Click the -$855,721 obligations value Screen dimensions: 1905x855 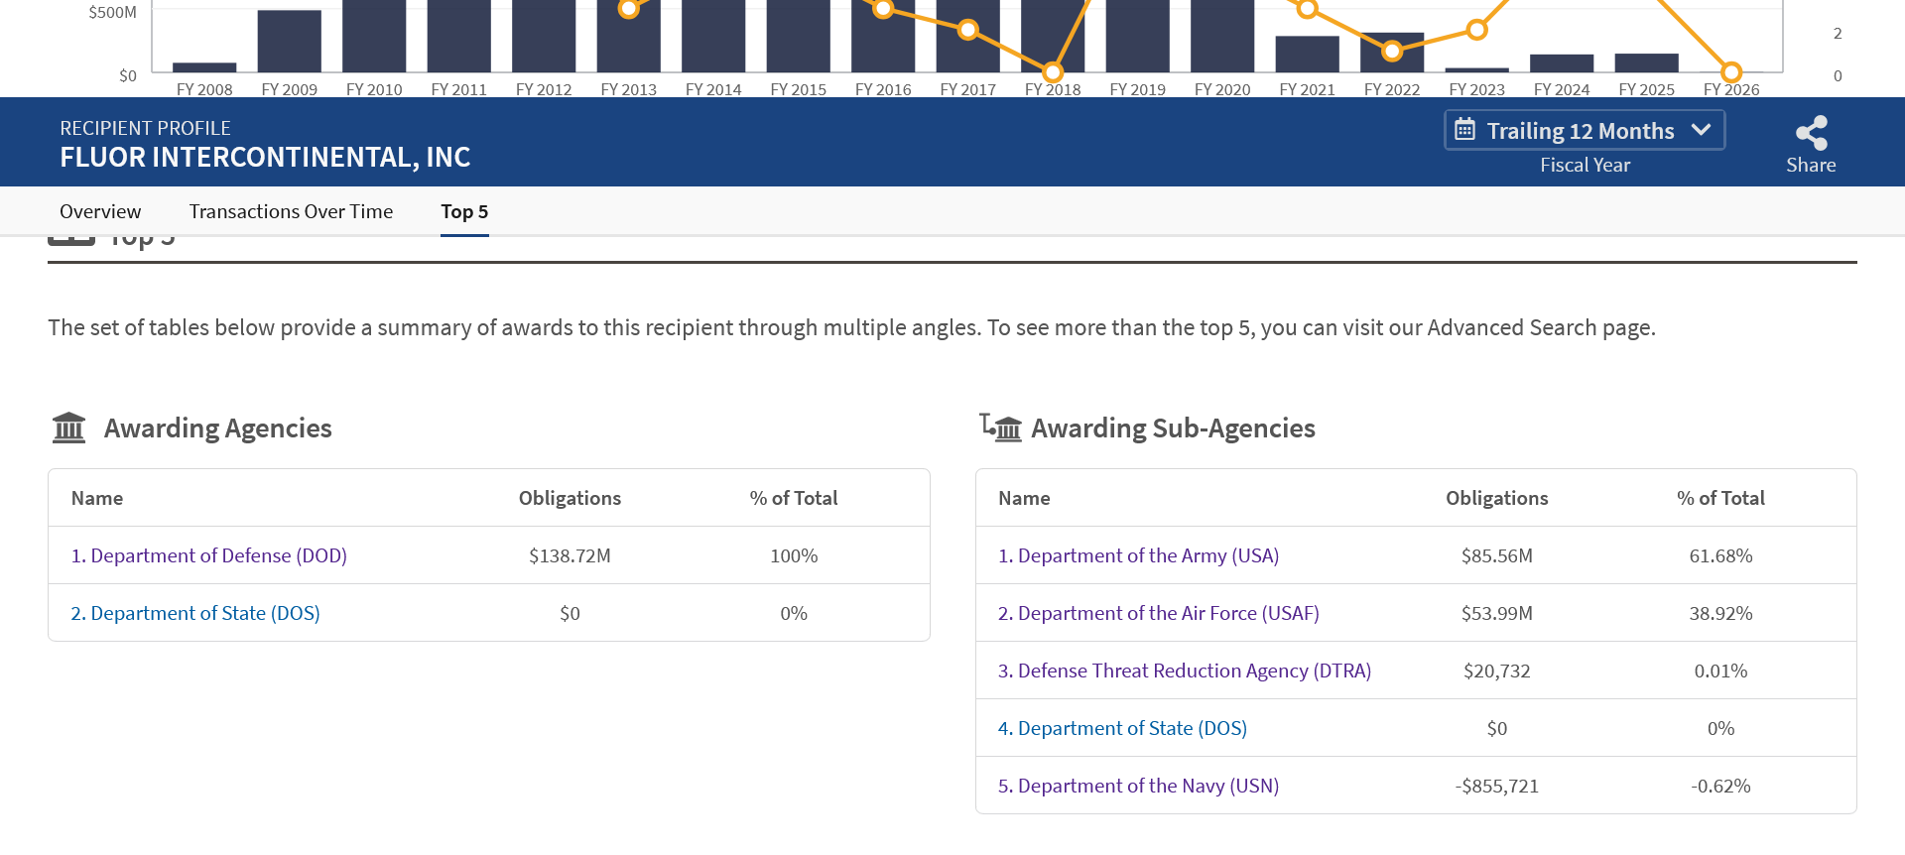[1496, 786]
